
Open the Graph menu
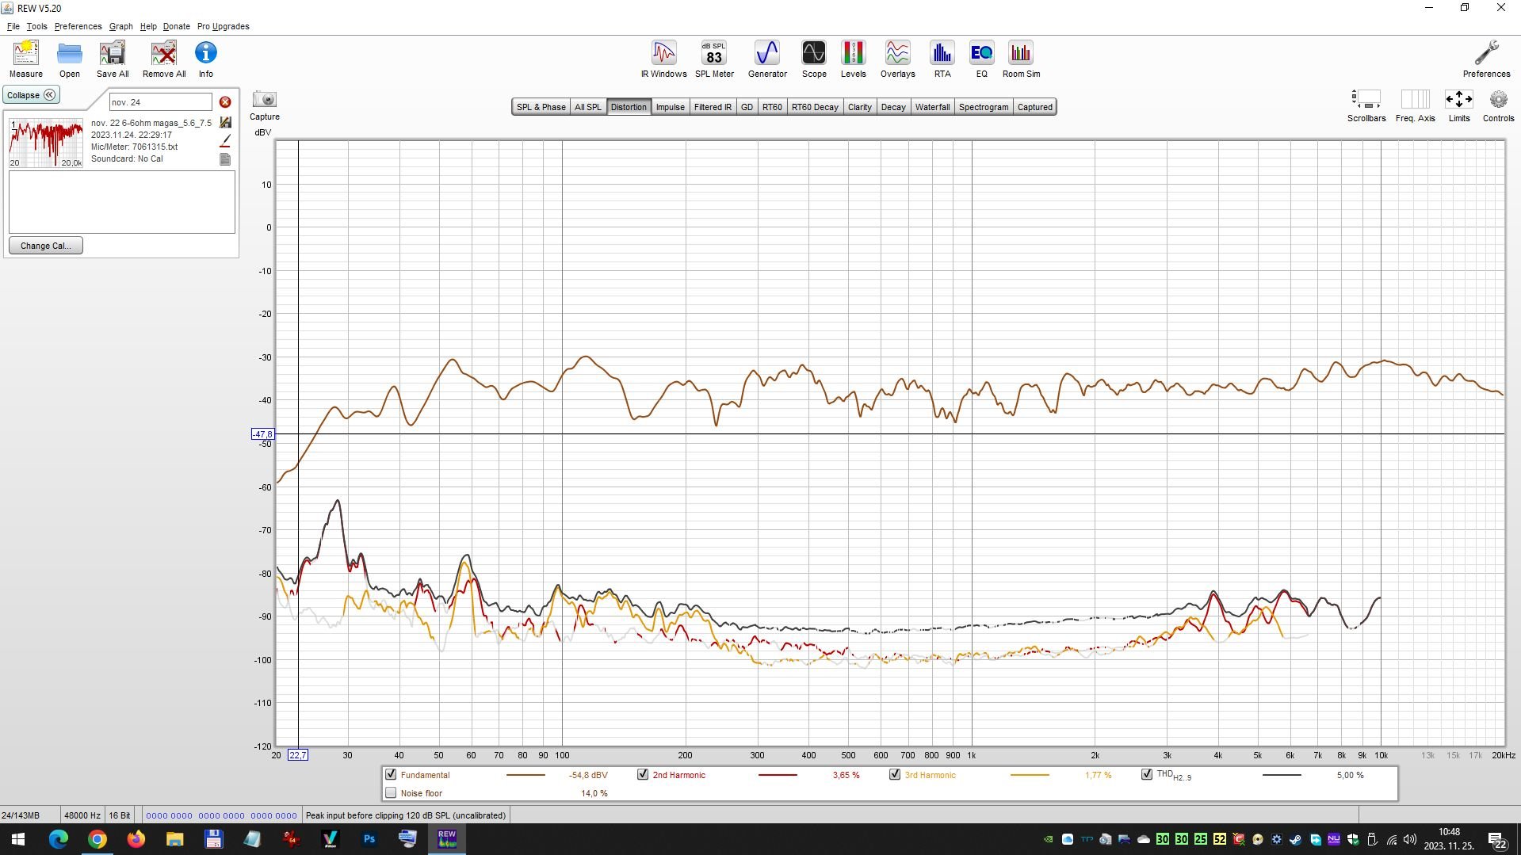[120, 26]
